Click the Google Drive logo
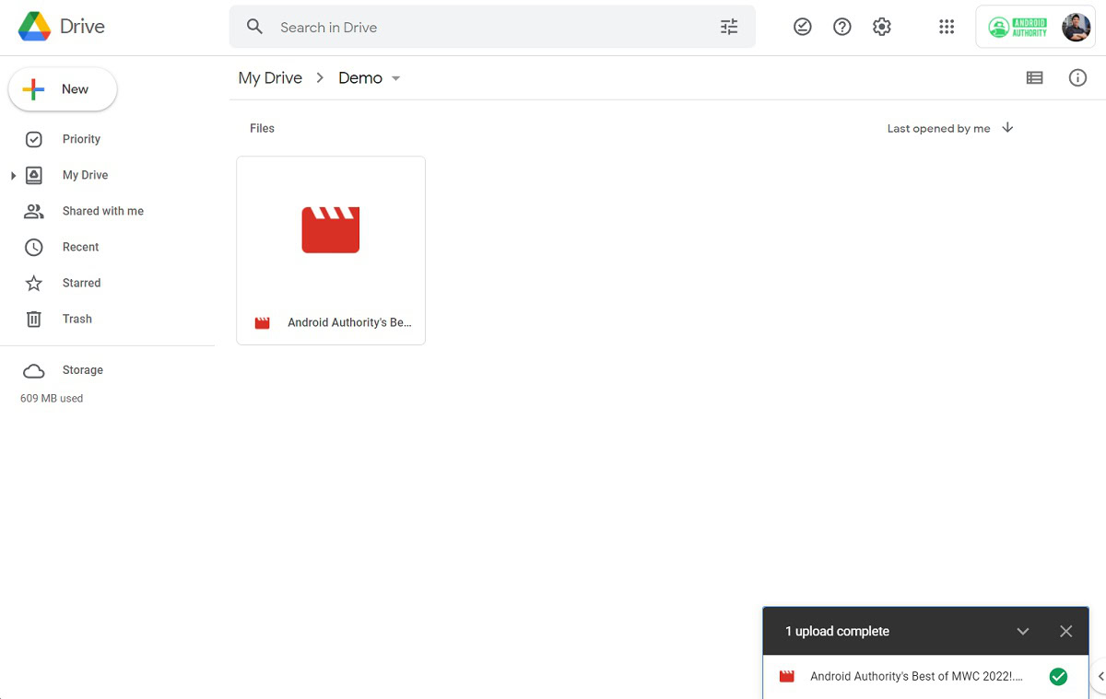The width and height of the screenshot is (1106, 699). pyautogui.click(x=34, y=27)
